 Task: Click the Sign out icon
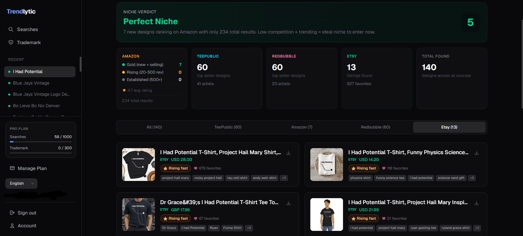(12, 213)
